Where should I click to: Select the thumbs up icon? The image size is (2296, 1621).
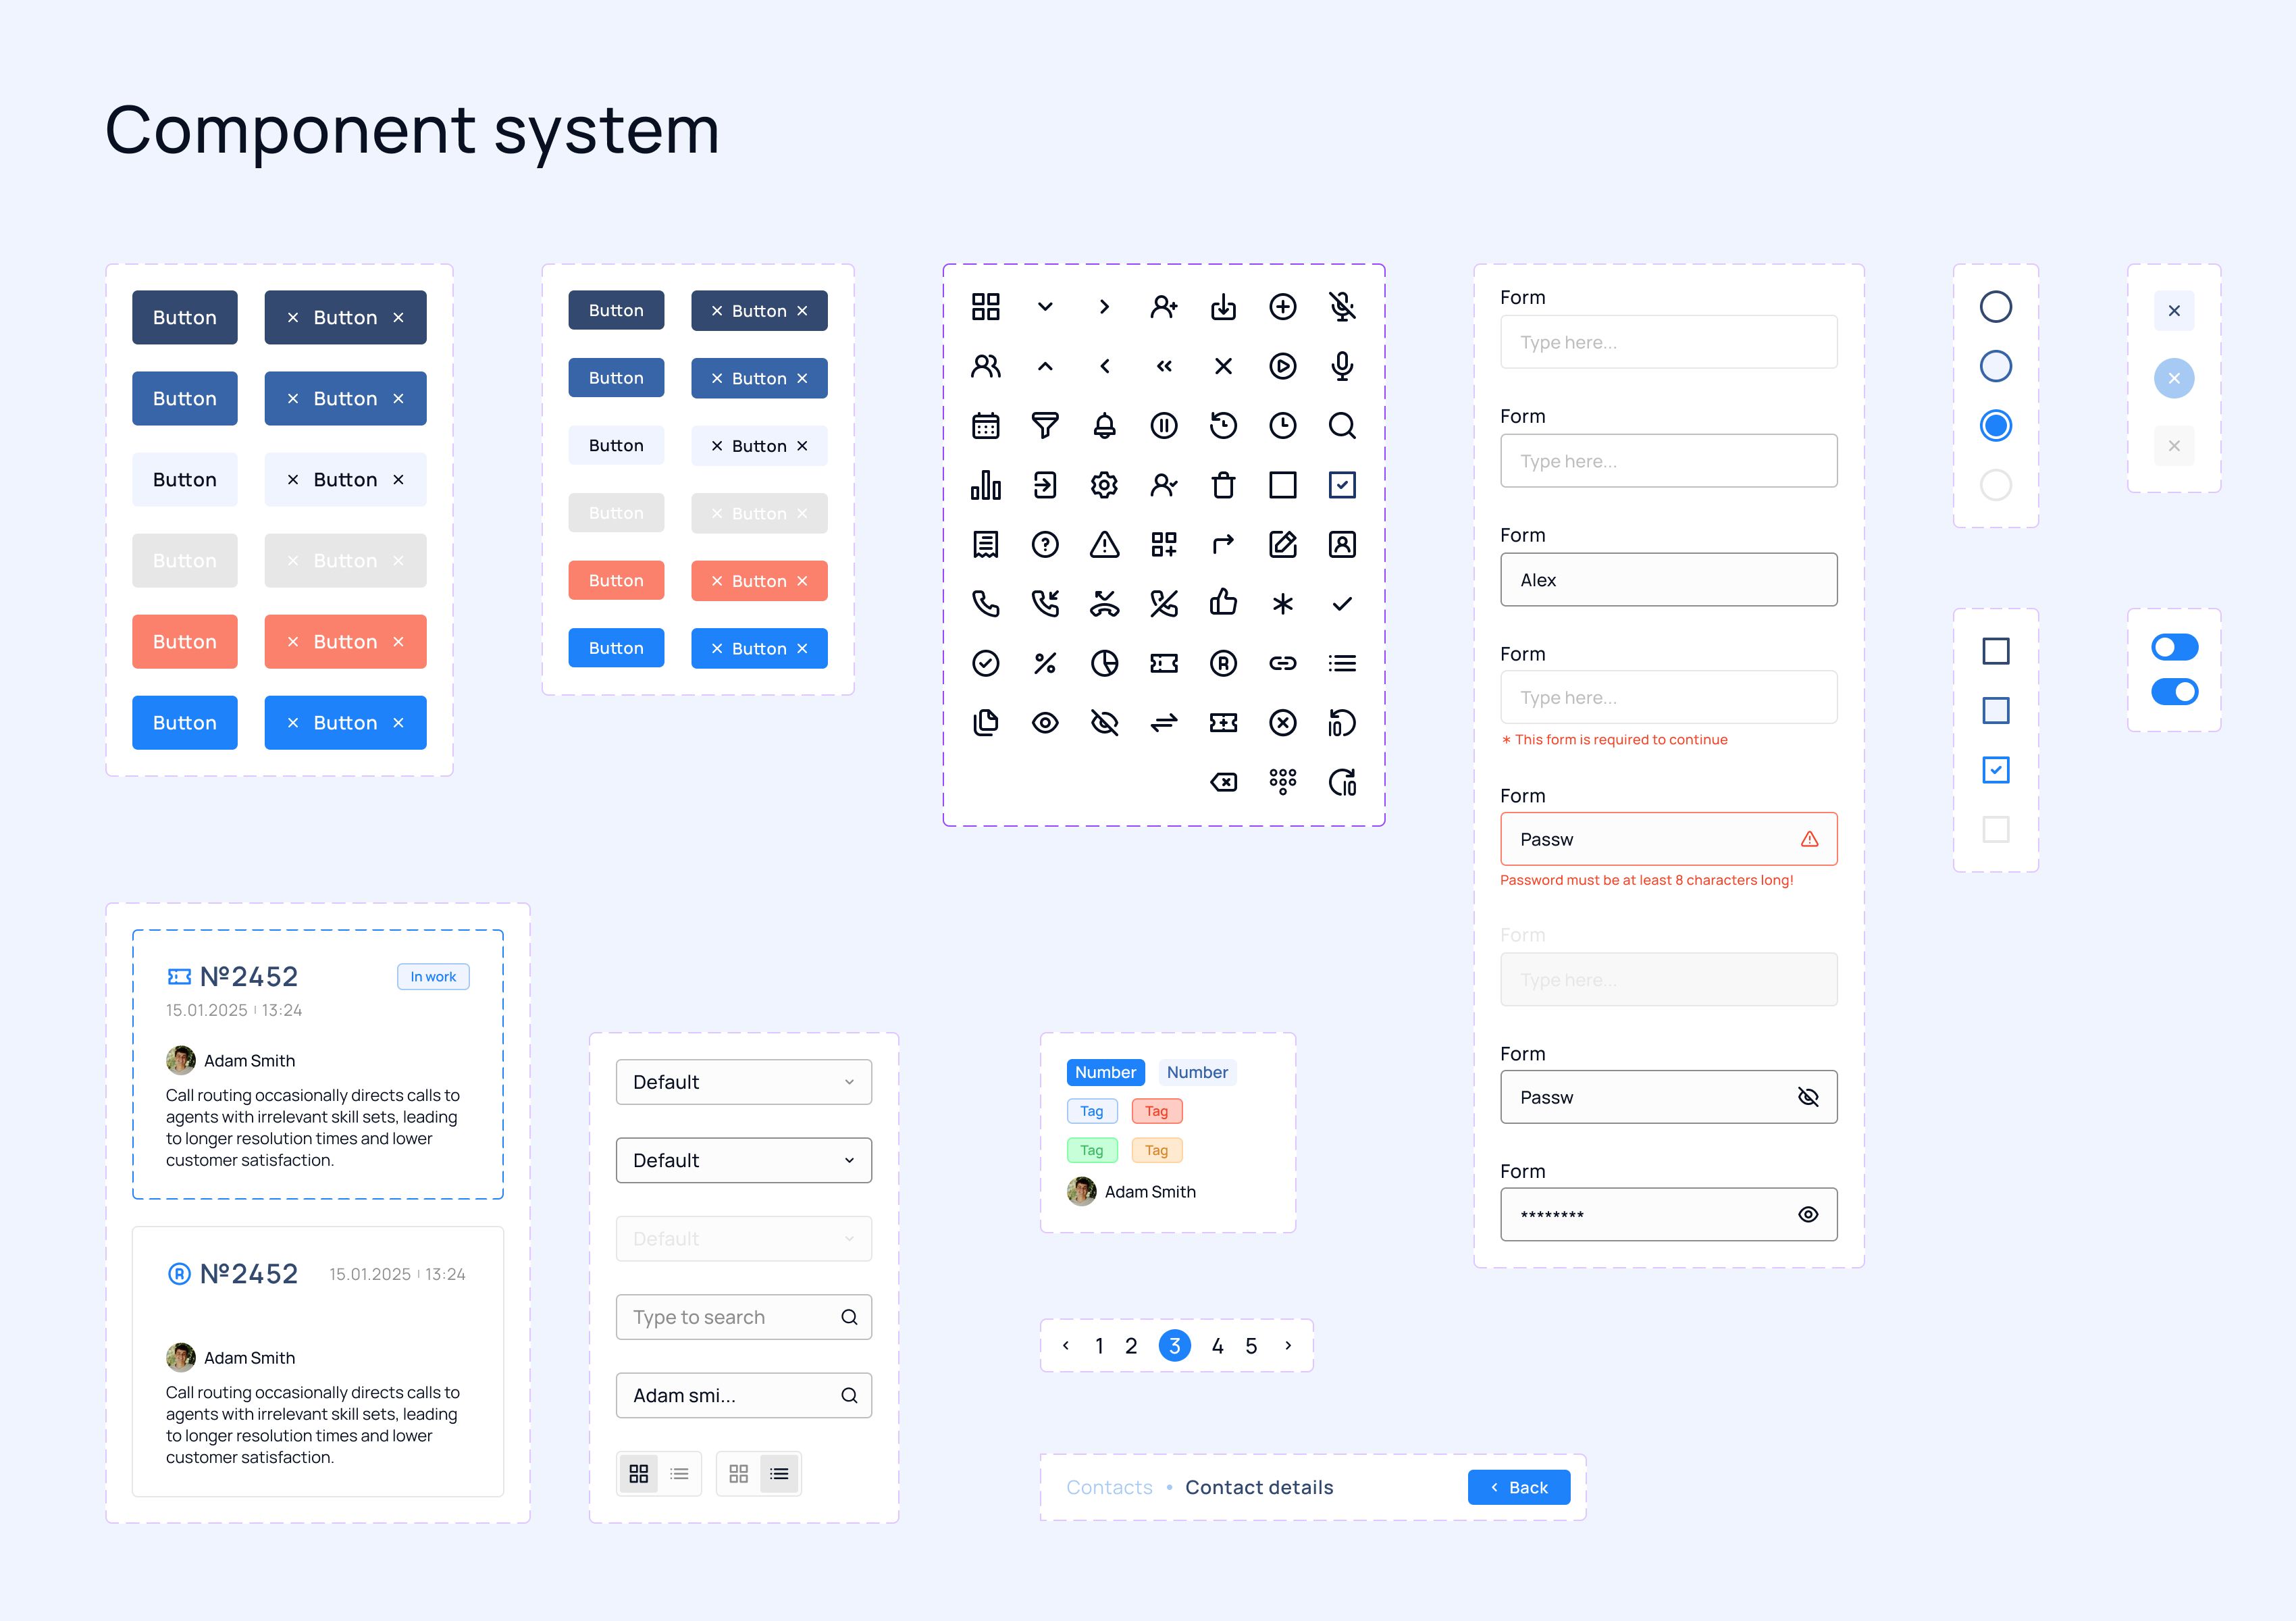[1223, 603]
